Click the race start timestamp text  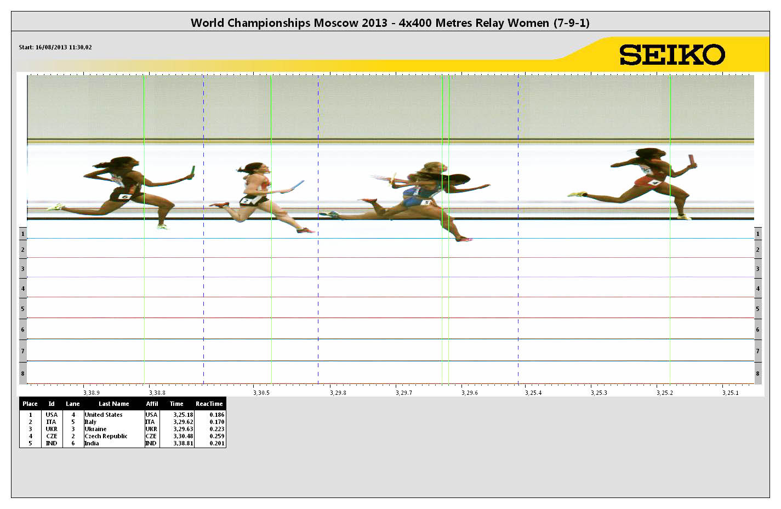tap(55, 47)
